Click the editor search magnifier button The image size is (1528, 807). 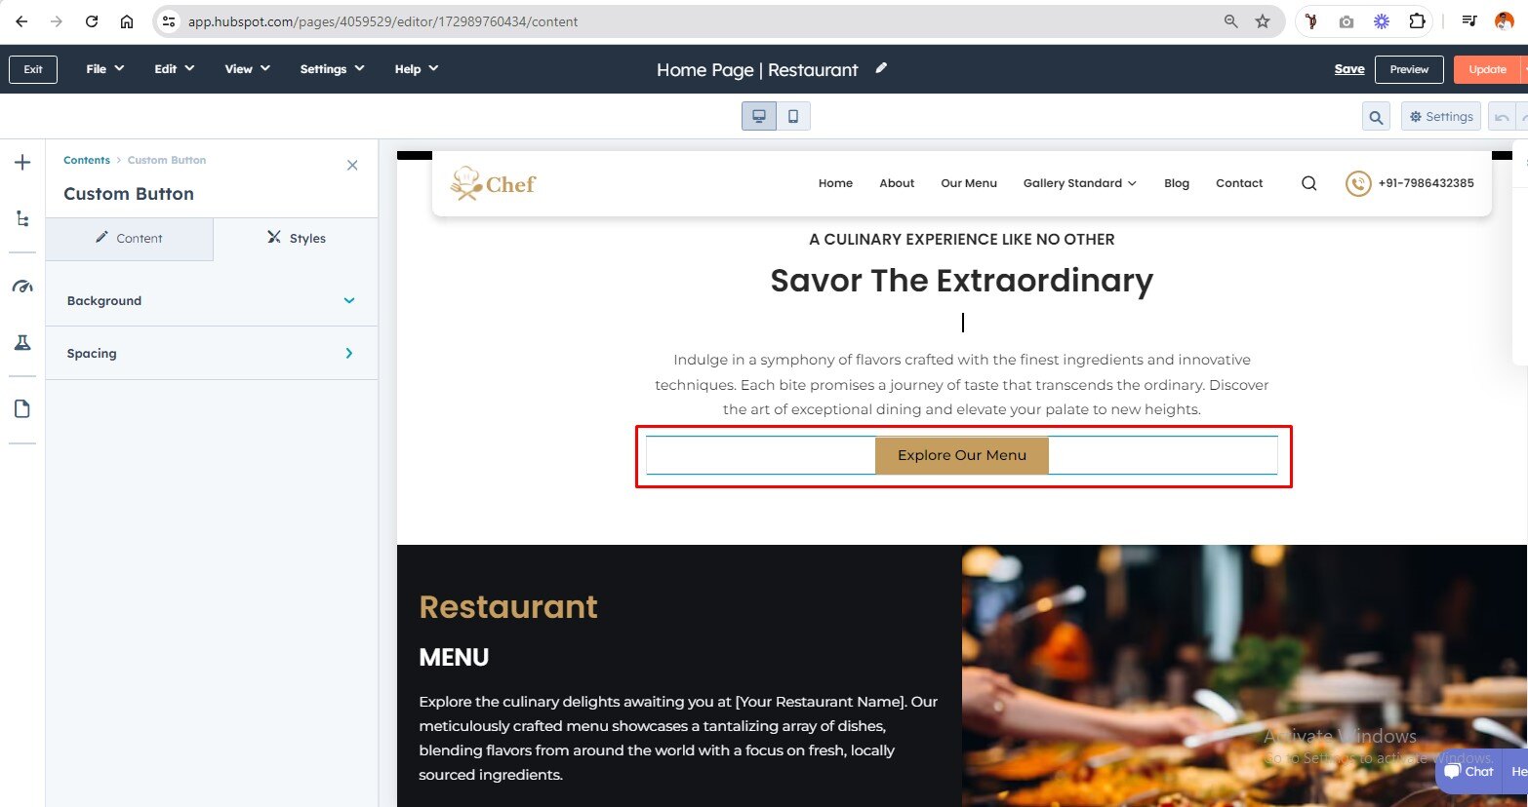1376,117
